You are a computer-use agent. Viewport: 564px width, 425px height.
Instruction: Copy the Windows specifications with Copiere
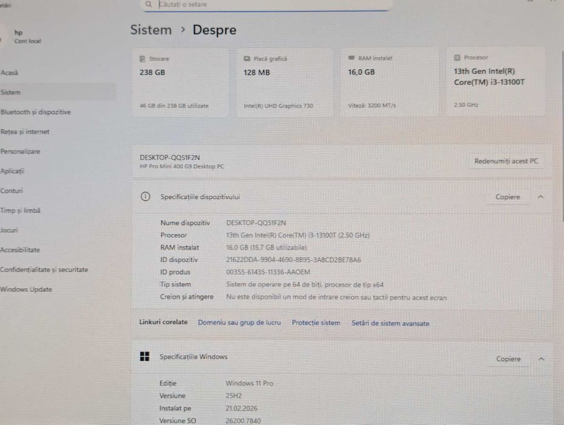click(508, 359)
